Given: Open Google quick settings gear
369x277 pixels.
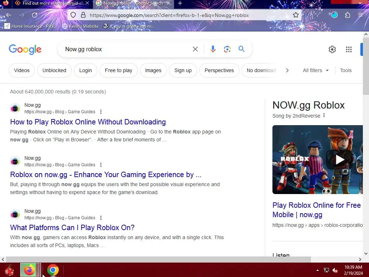Looking at the screenshot, I should pos(332,49).
